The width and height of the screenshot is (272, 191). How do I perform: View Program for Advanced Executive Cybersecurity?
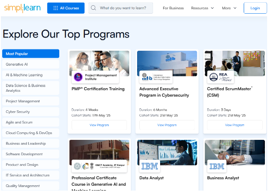[x=167, y=125]
